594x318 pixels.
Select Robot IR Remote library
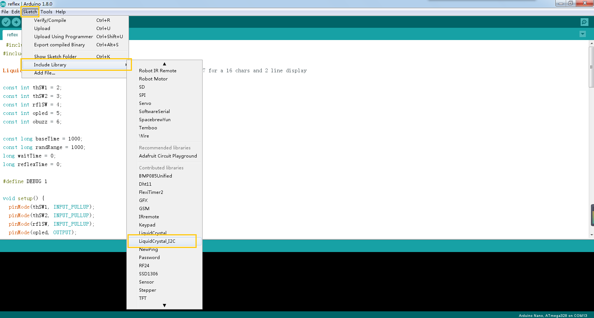(164, 71)
